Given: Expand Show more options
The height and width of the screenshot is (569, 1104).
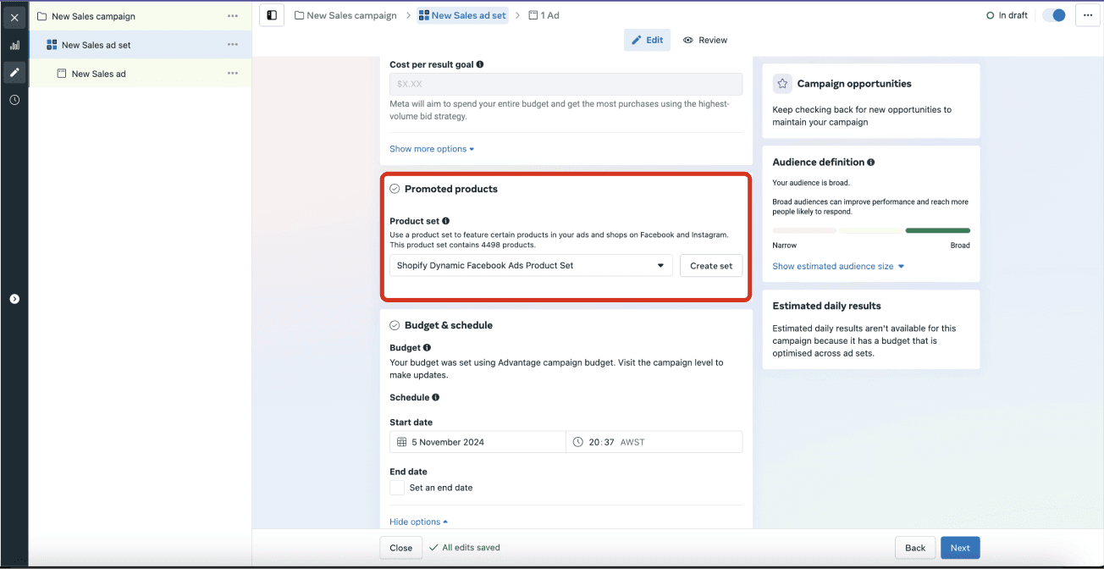Looking at the screenshot, I should (432, 149).
